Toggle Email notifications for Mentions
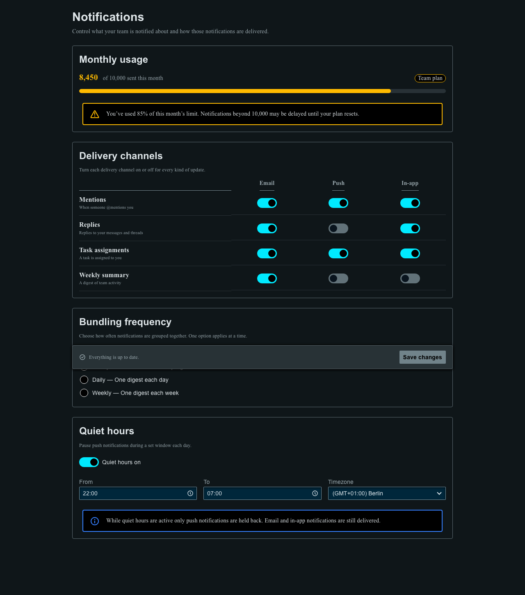Image resolution: width=525 pixels, height=595 pixels. click(x=267, y=203)
